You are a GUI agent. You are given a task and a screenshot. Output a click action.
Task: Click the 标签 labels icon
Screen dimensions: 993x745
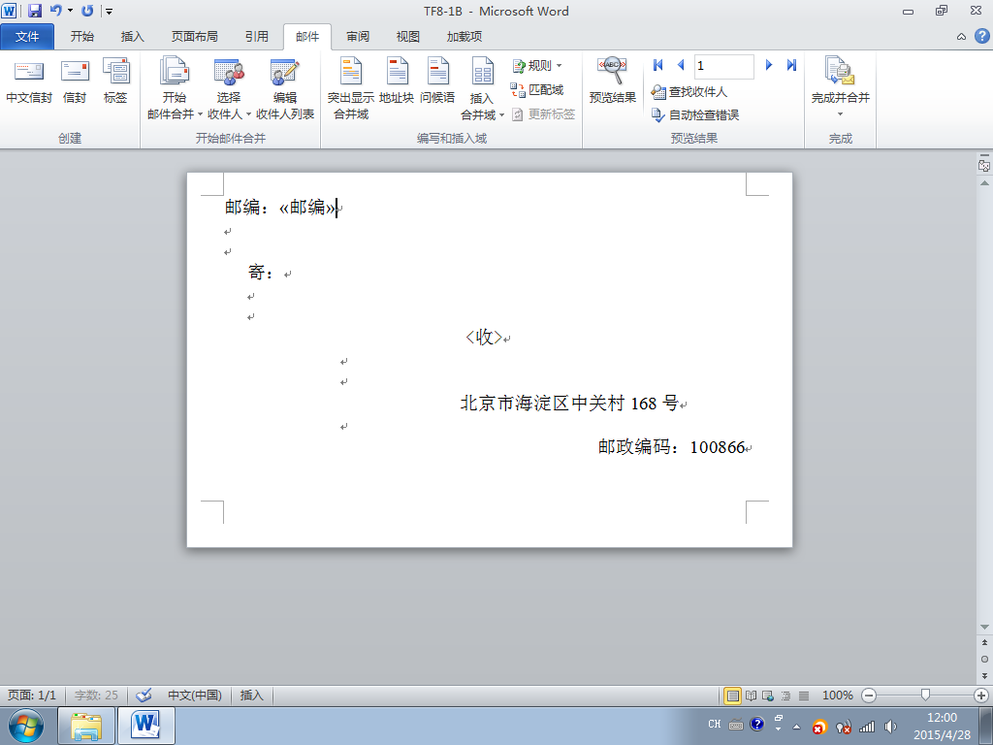tap(115, 81)
